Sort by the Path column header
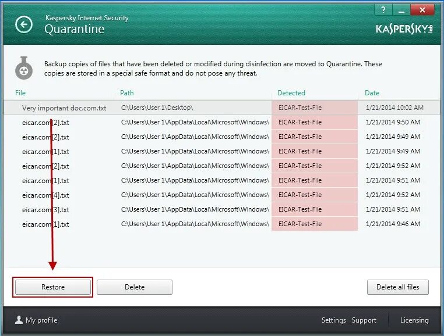 pyautogui.click(x=127, y=93)
